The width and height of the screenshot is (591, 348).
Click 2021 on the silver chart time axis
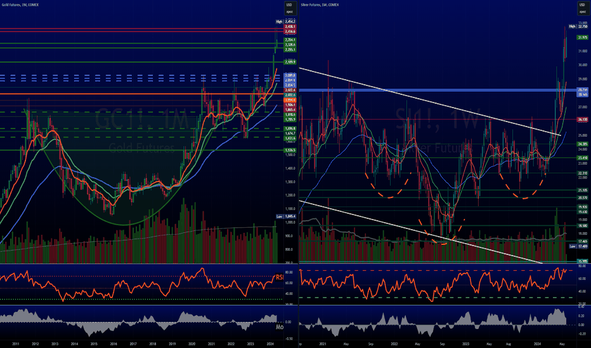click(323, 344)
